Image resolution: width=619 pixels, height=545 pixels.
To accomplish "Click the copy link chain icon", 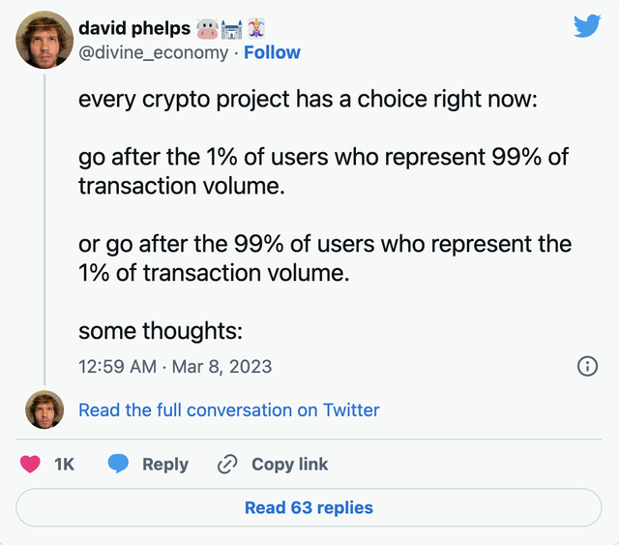I will [227, 465].
